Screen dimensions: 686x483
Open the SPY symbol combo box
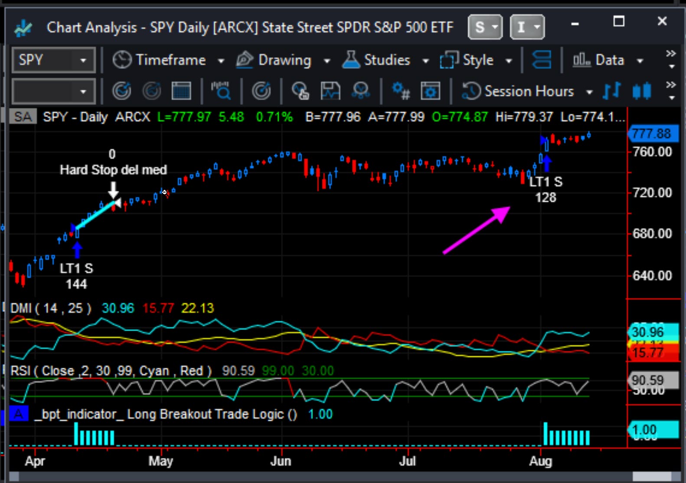coord(53,60)
